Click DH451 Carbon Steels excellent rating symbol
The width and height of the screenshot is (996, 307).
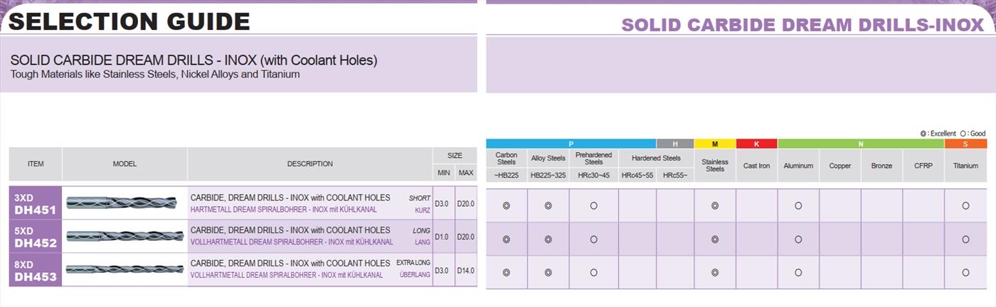[x=507, y=205]
